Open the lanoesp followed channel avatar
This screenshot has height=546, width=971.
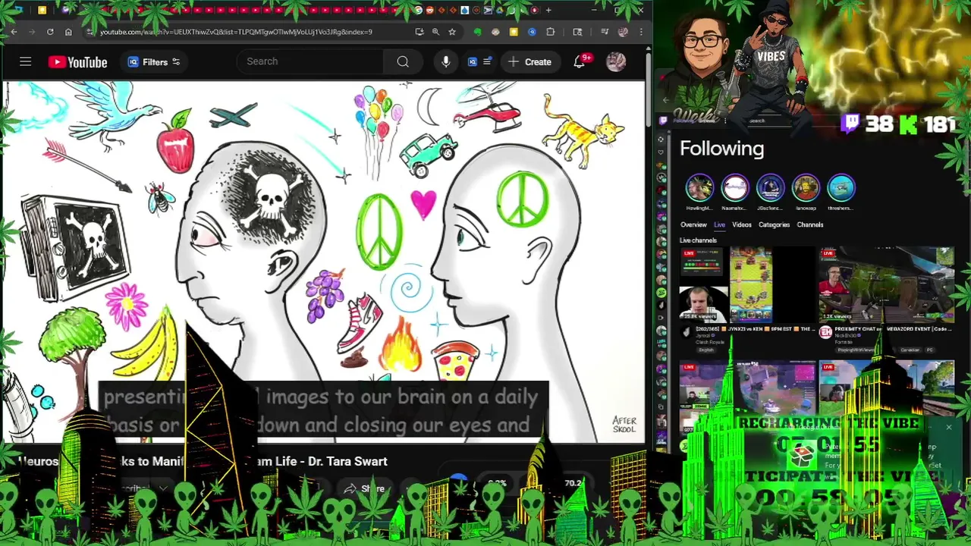pyautogui.click(x=806, y=187)
